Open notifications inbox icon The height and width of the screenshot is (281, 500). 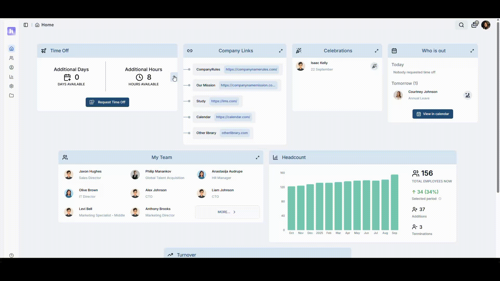(x=474, y=25)
